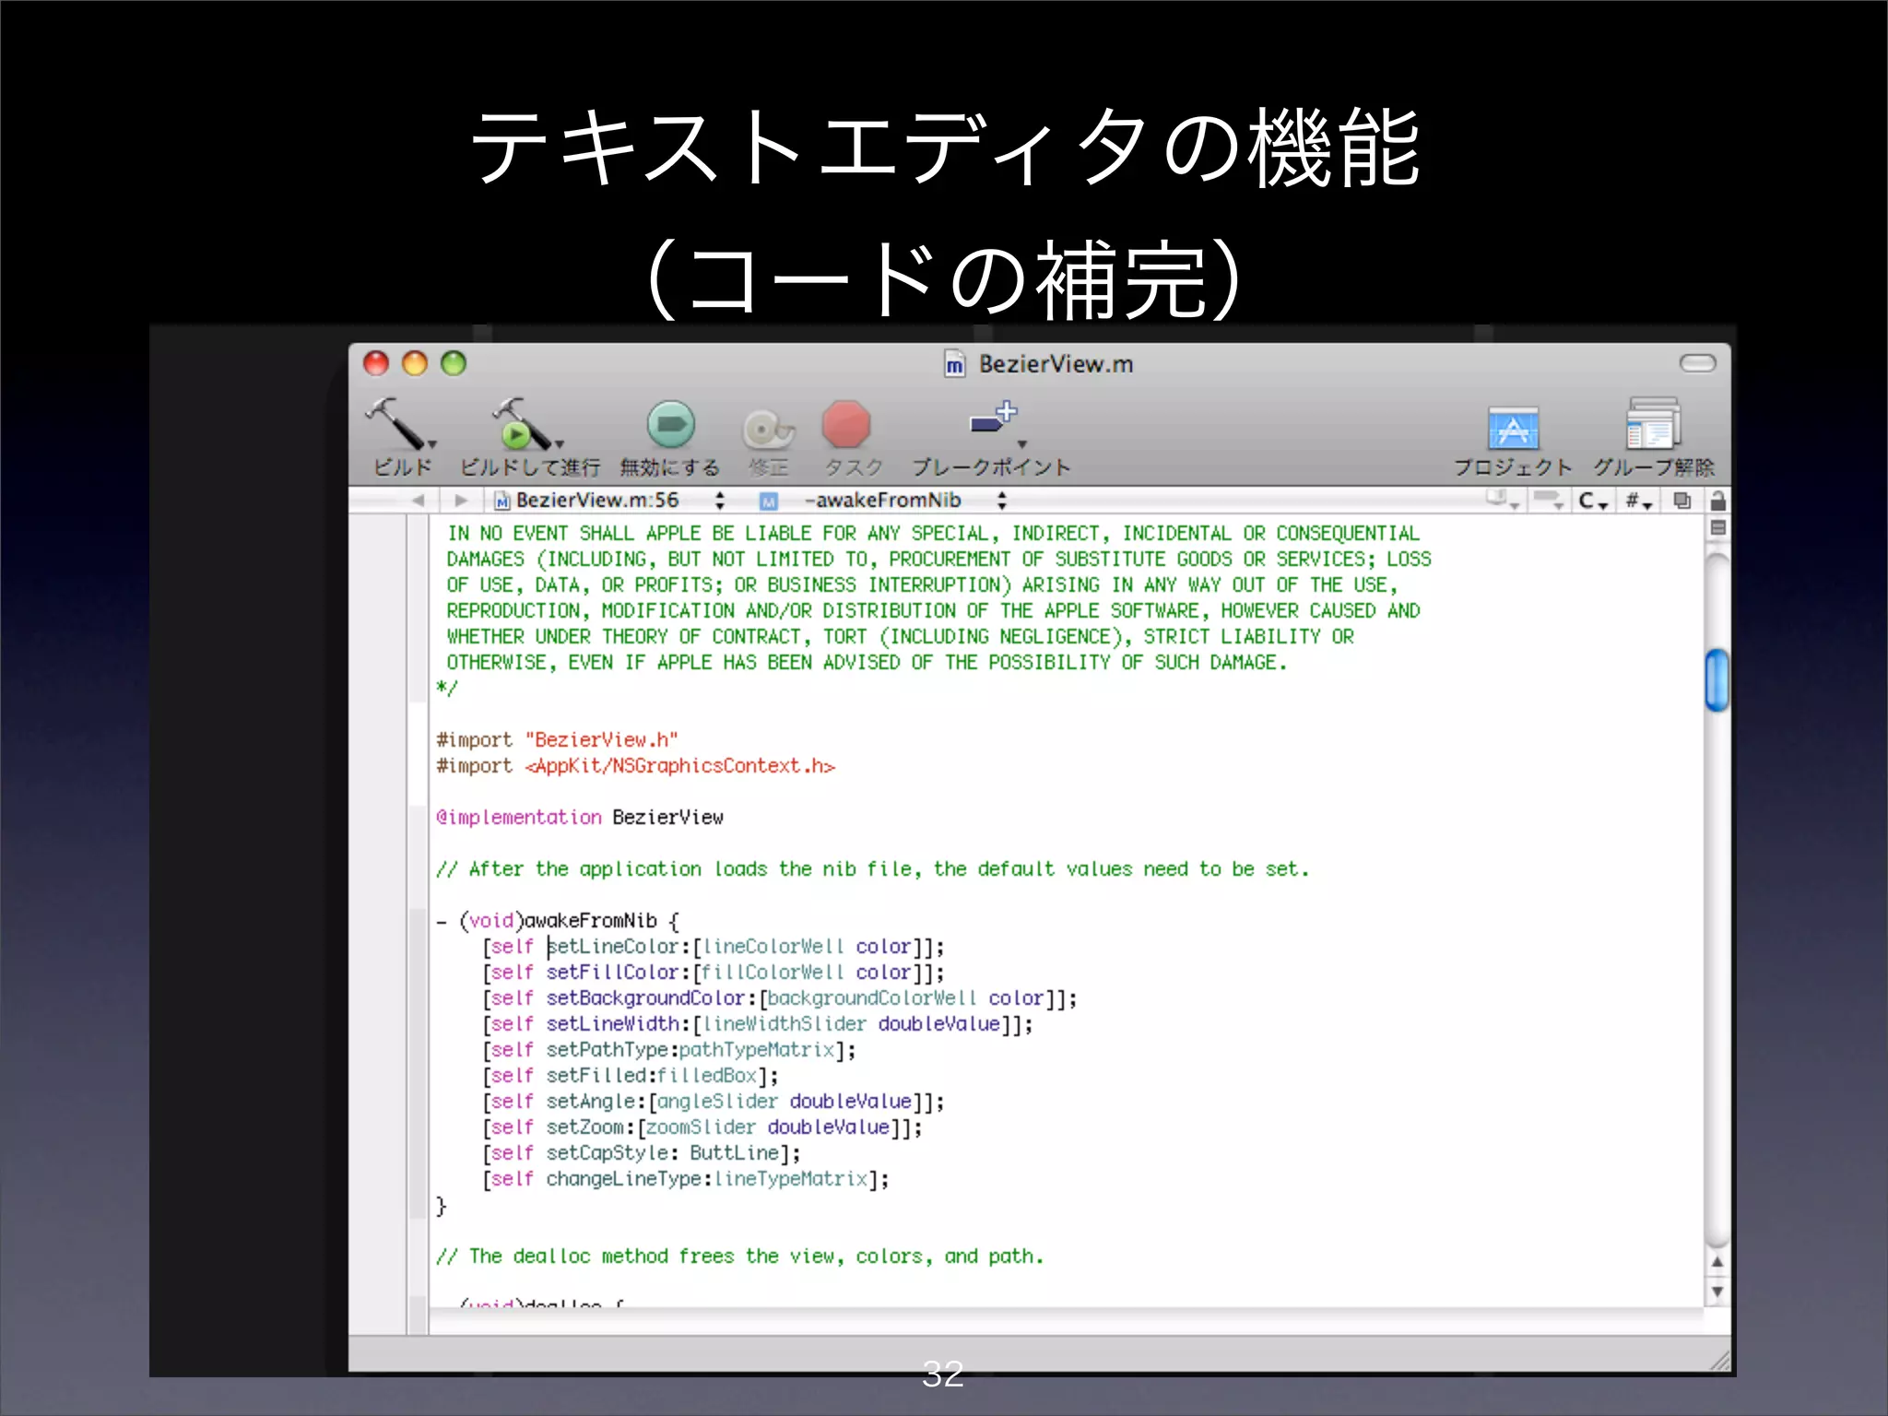Click the ビルド hammer icon

point(395,424)
